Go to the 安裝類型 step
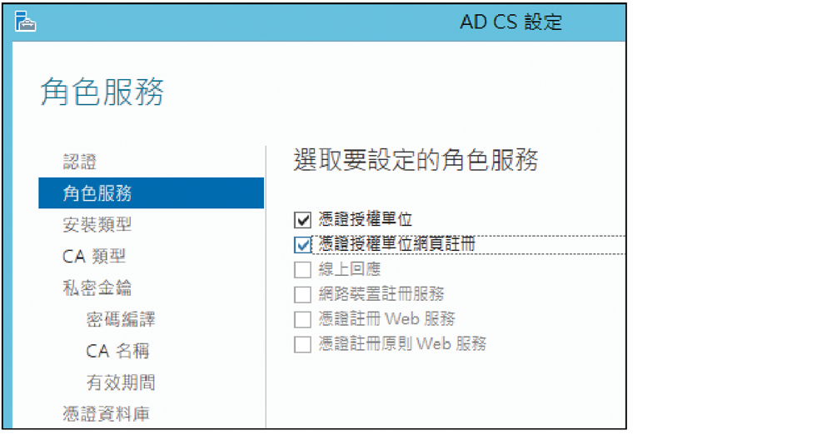 [x=97, y=225]
